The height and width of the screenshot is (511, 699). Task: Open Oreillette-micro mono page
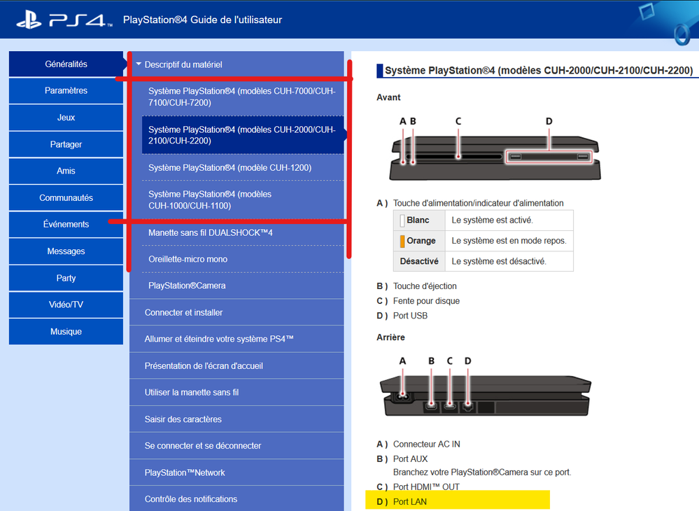(243, 259)
